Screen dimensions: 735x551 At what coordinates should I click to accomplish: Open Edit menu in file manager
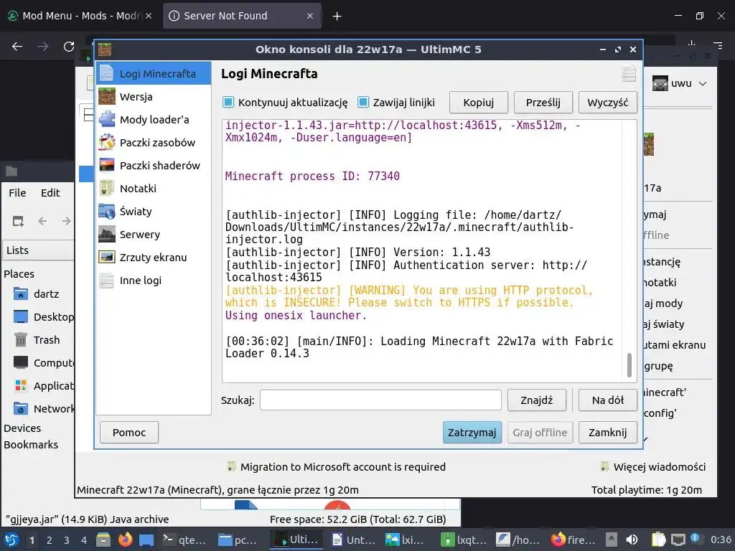[50, 193]
